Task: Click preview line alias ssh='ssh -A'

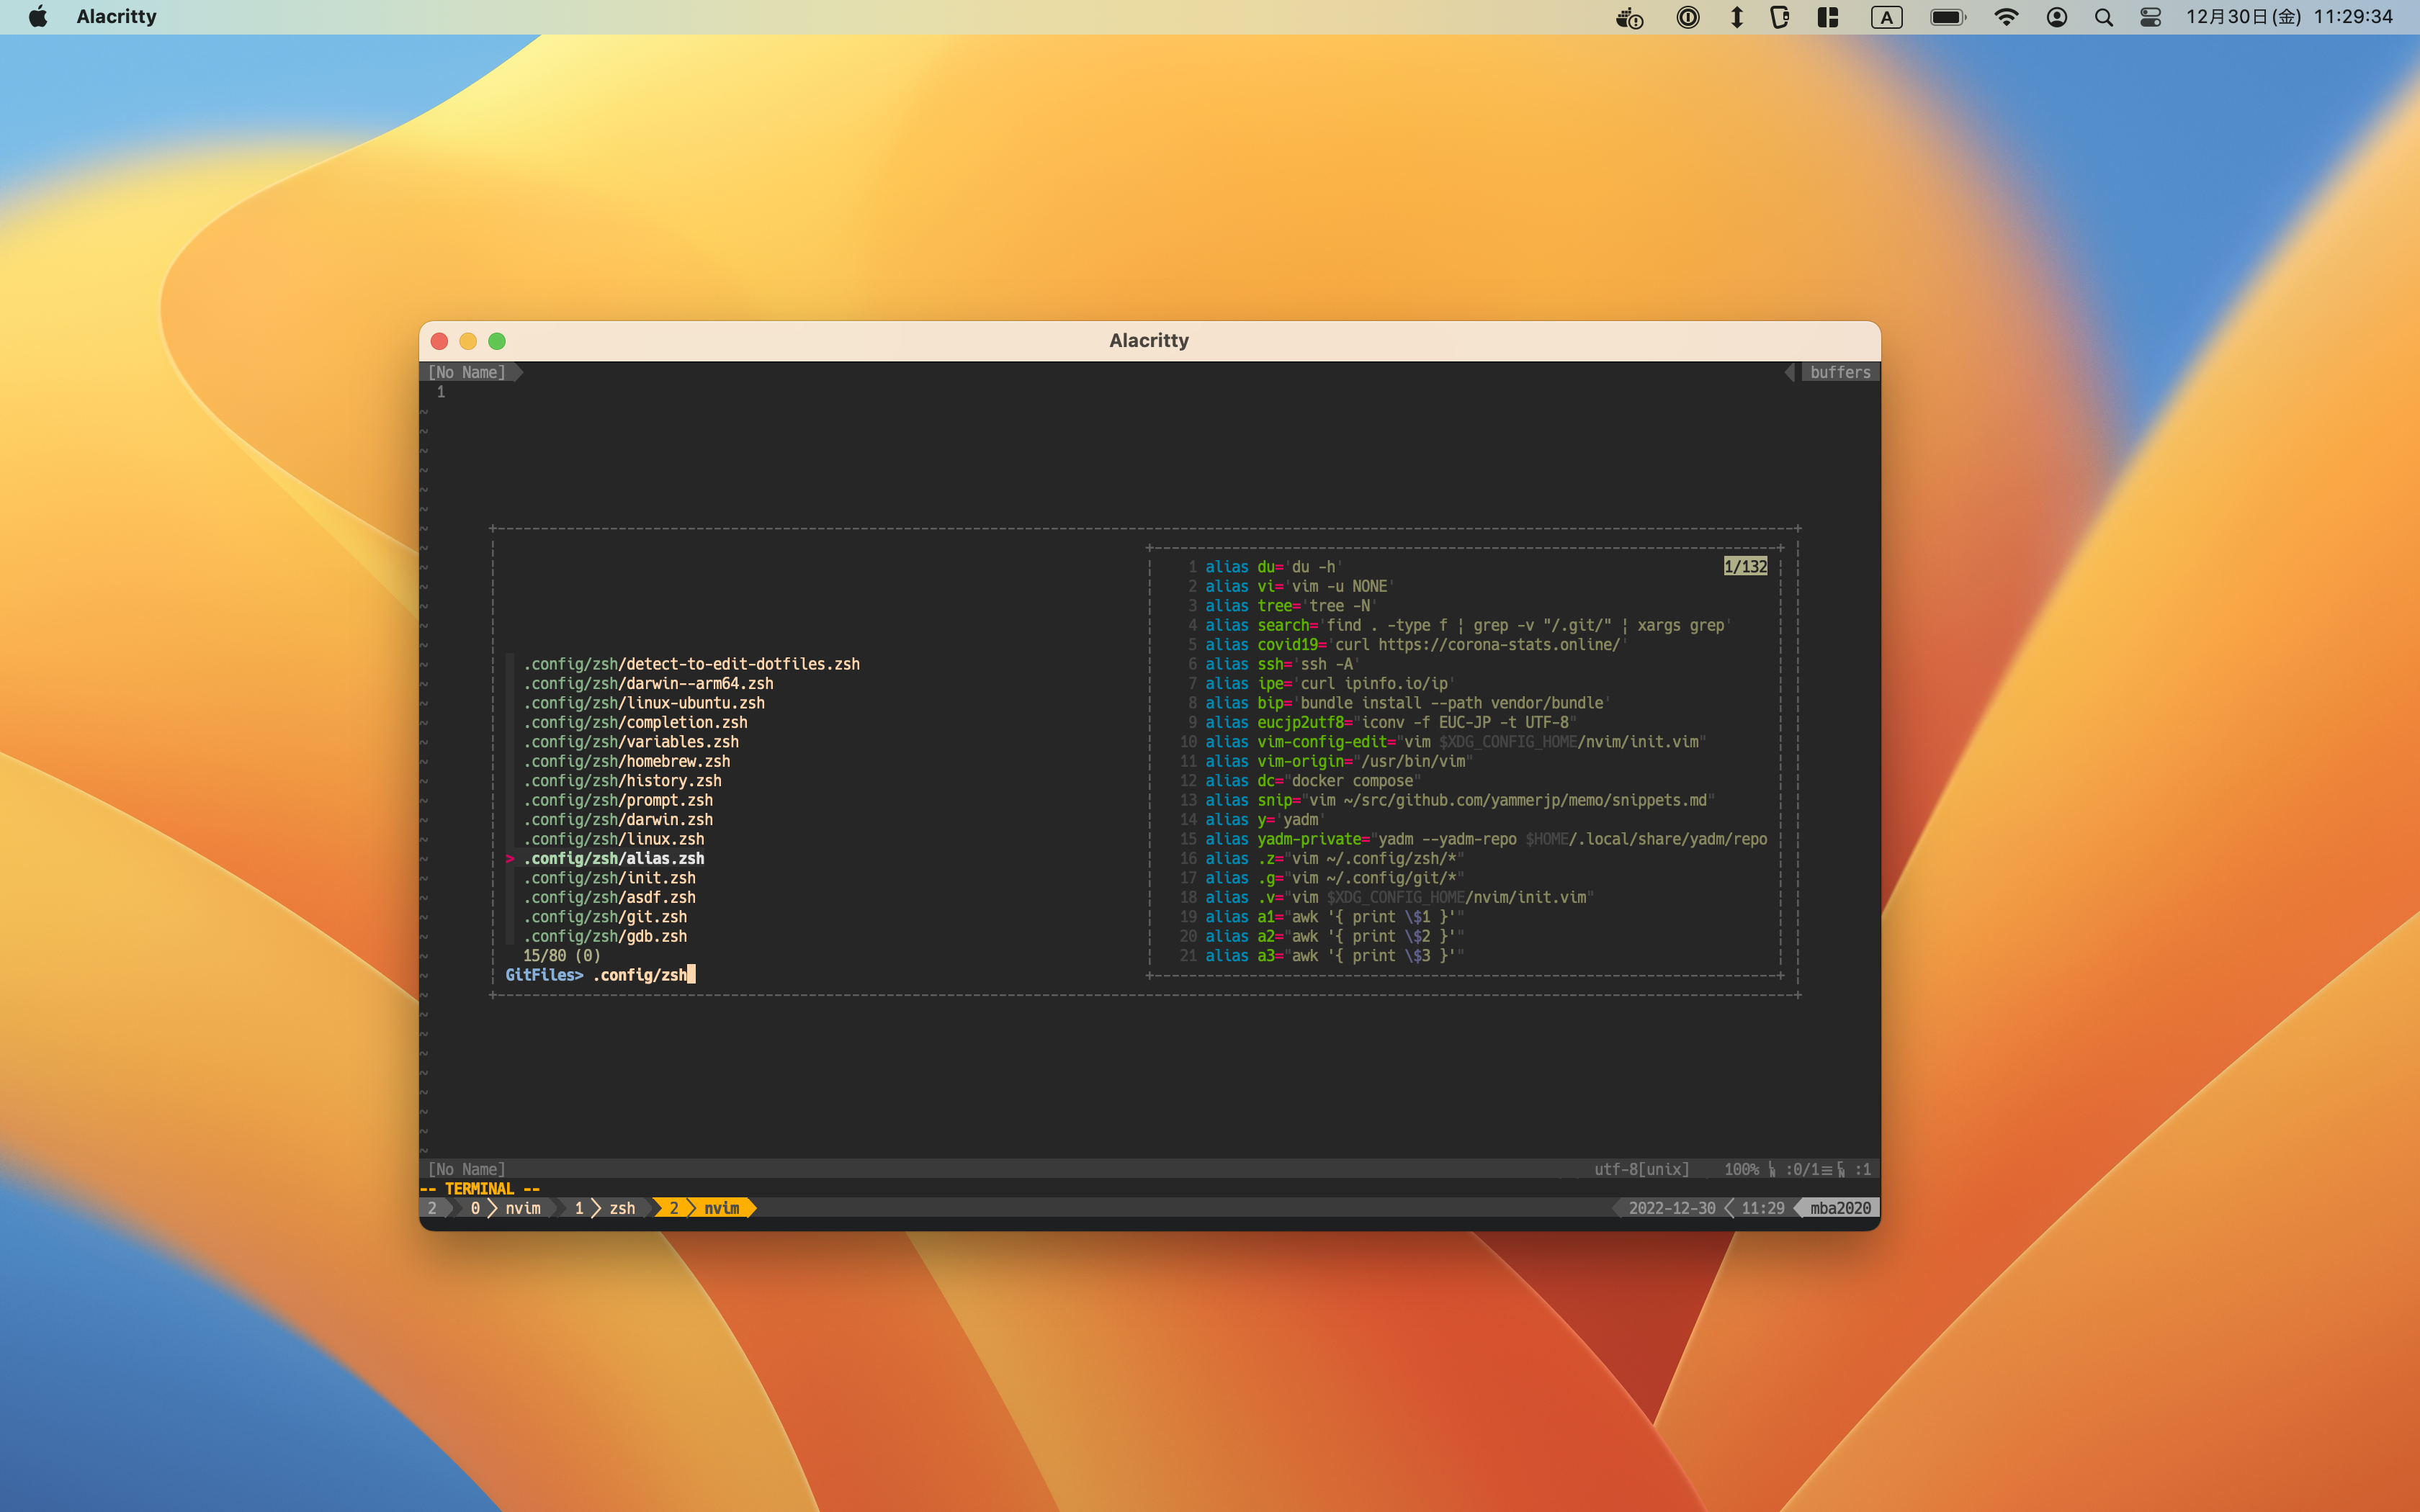Action: coord(1281,664)
